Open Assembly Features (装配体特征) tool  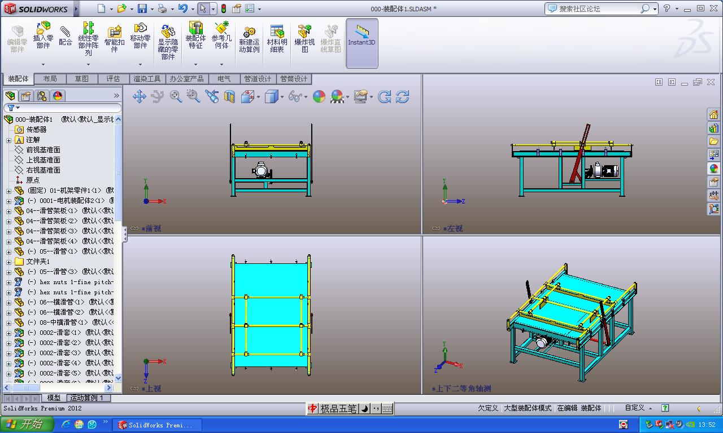195,36
